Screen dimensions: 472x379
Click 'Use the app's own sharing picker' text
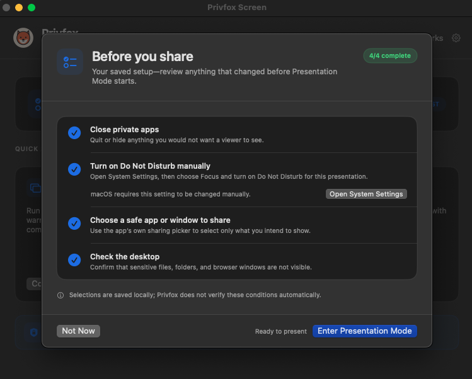pos(200,230)
